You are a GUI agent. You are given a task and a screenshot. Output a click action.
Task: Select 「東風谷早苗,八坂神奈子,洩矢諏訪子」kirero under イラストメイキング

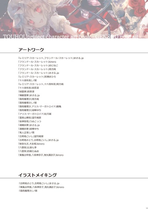41,187
